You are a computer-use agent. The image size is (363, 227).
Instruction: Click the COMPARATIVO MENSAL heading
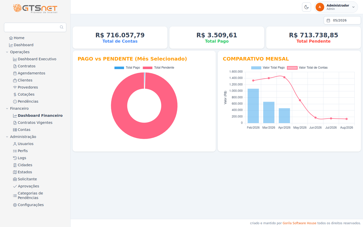click(x=256, y=59)
